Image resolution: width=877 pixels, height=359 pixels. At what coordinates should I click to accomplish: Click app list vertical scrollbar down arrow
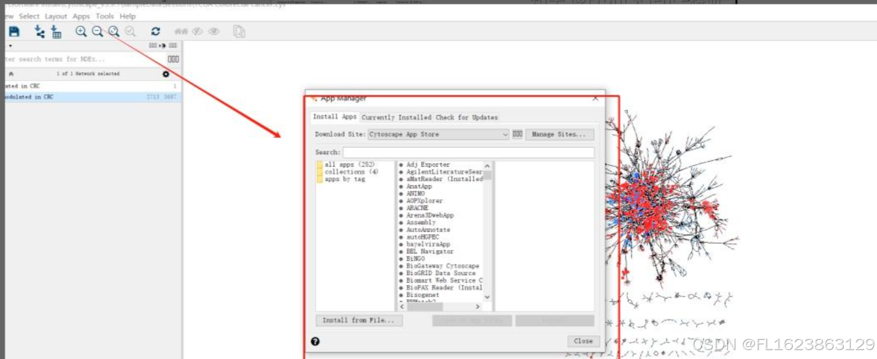pyautogui.click(x=488, y=297)
